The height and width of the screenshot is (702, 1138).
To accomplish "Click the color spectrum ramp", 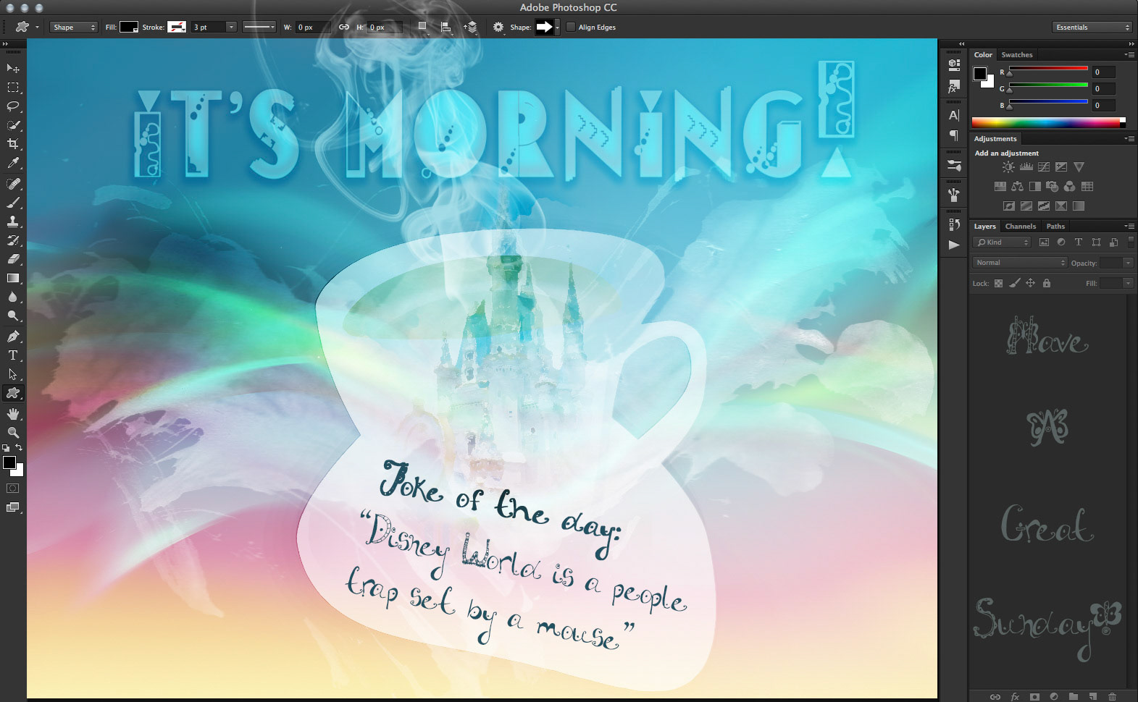I will (x=1048, y=122).
